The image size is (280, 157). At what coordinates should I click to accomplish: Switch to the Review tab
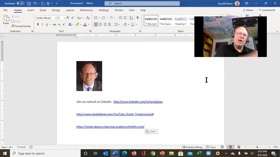[119, 10]
